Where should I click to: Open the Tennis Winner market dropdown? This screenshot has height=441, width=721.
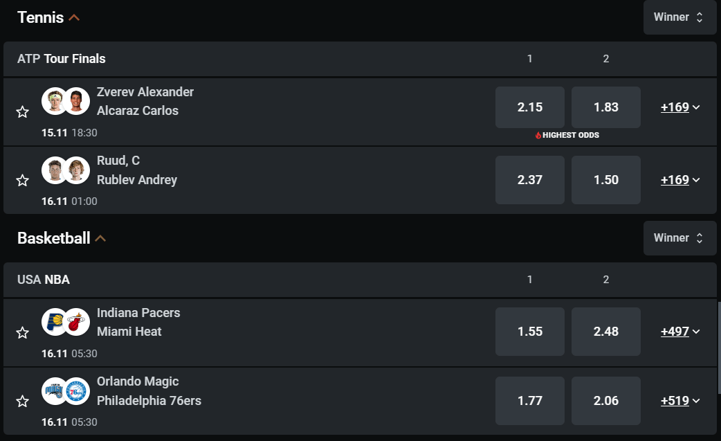click(679, 17)
